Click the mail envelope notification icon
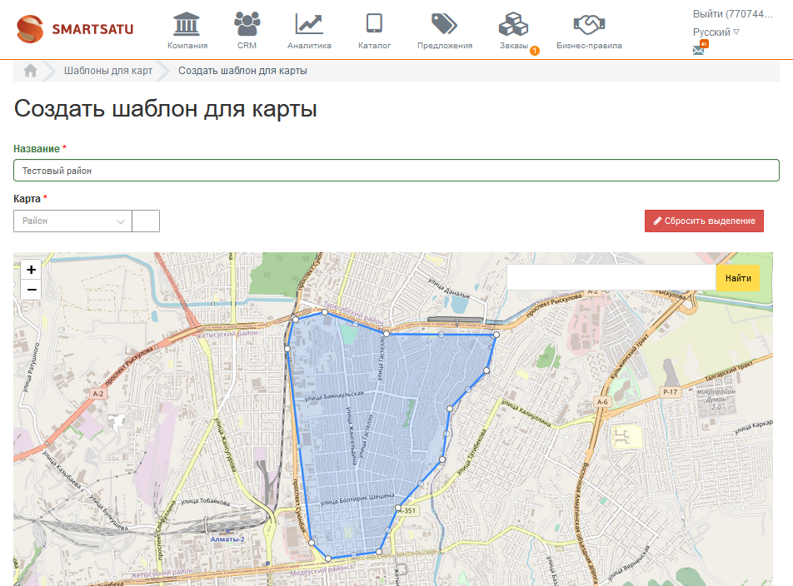This screenshot has height=586, width=793. (699, 49)
